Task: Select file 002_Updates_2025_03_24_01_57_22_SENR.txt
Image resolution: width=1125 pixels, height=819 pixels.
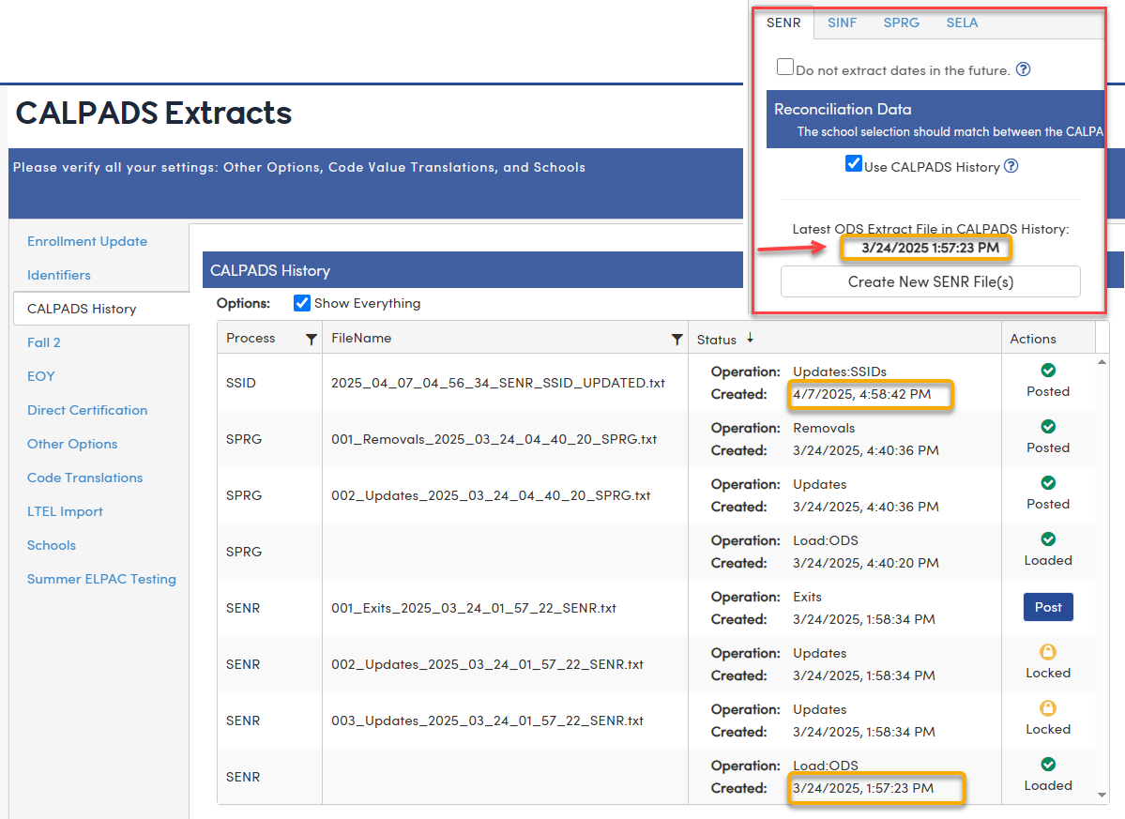Action: click(x=487, y=664)
